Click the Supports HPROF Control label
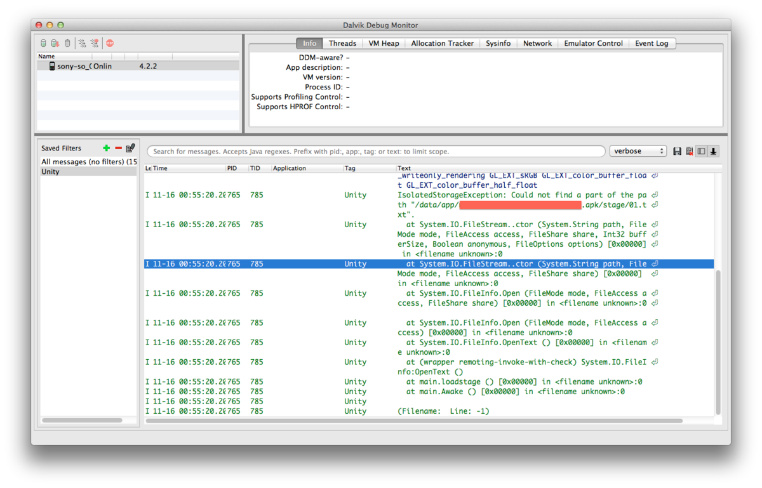The height and width of the screenshot is (488, 762). coord(300,107)
